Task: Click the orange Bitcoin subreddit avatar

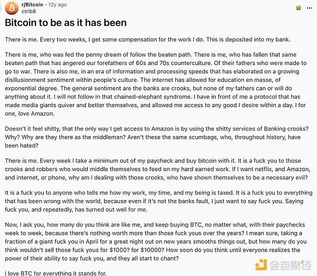Action: 11,8
